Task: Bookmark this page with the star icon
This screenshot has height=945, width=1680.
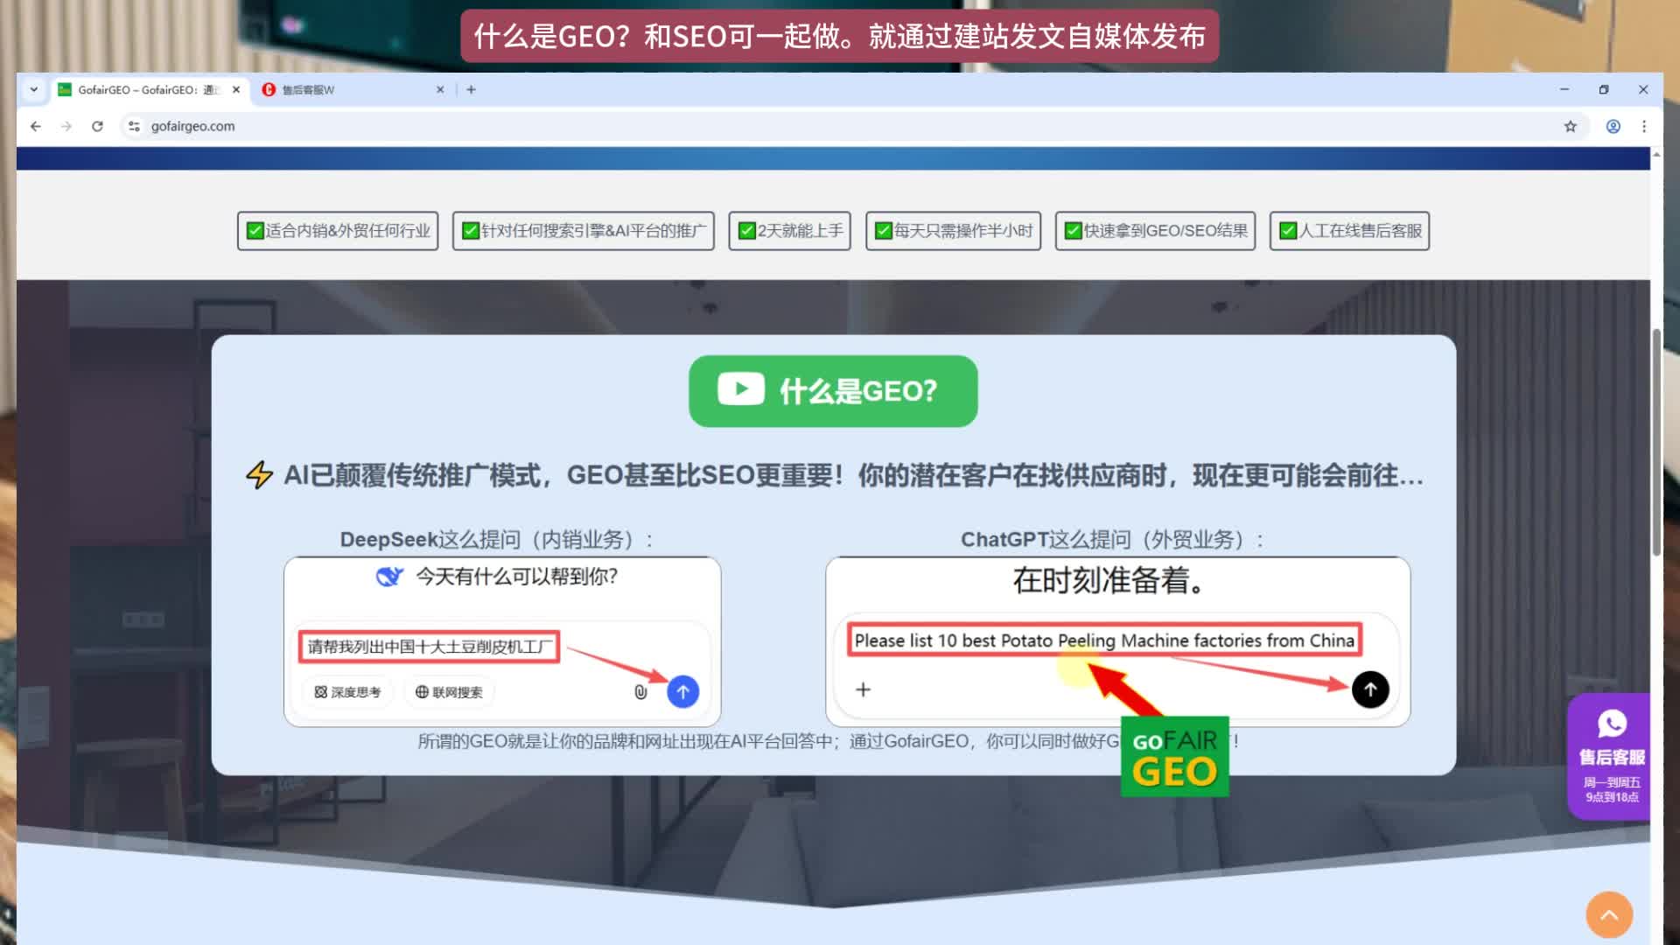Action: tap(1570, 126)
